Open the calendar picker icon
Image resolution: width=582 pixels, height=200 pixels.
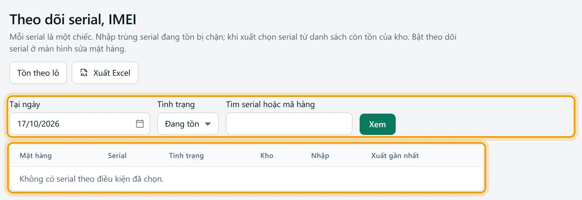coord(140,124)
